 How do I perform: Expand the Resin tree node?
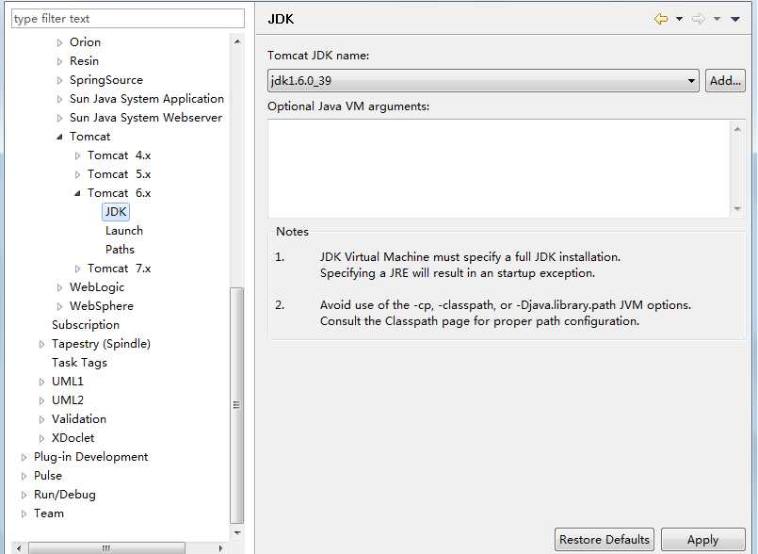pyautogui.click(x=59, y=61)
